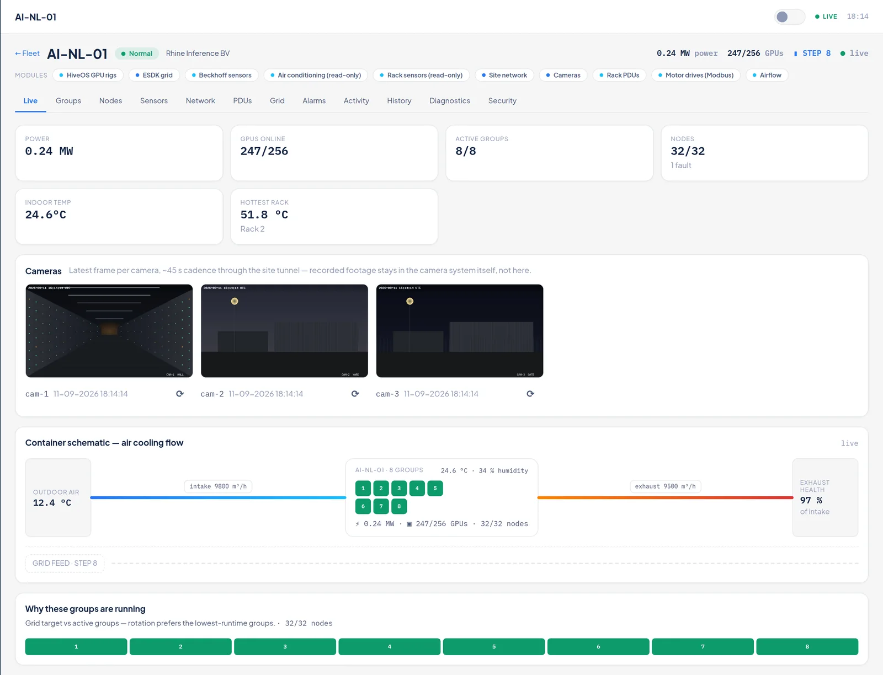
Task: Click the Normal status badge
Action: coord(137,53)
